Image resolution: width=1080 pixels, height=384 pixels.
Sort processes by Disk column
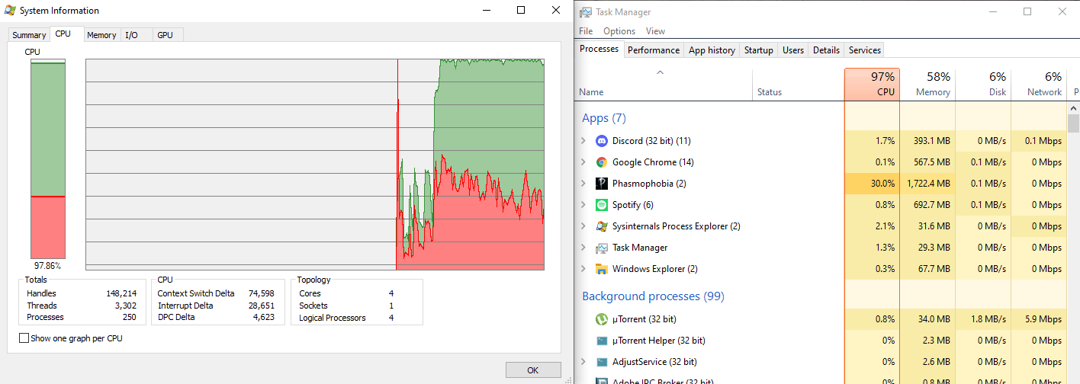click(983, 84)
